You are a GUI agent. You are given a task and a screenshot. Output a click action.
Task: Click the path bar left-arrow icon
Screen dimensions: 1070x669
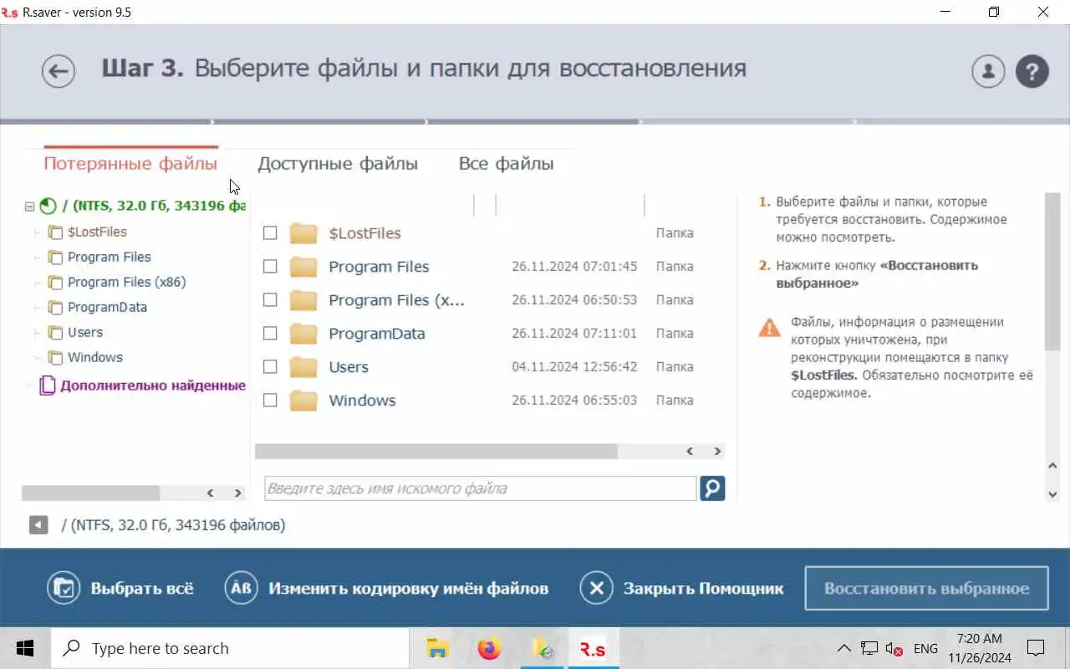[x=38, y=525]
